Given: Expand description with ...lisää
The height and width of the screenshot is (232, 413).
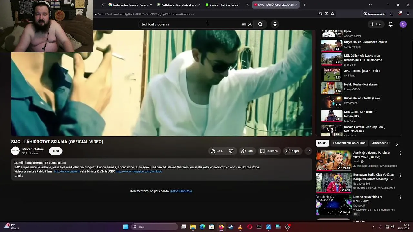Looking at the screenshot, I should (19, 176).
